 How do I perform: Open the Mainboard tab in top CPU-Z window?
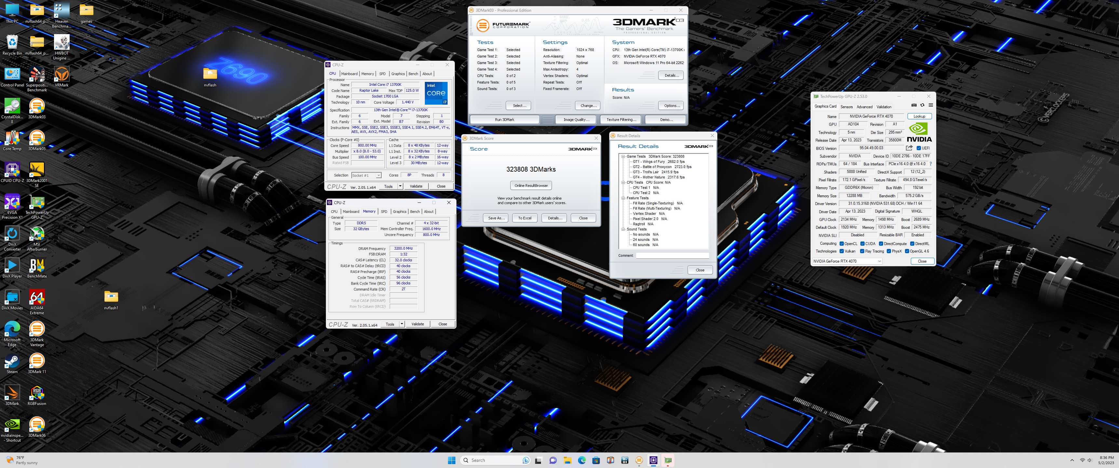click(x=349, y=74)
